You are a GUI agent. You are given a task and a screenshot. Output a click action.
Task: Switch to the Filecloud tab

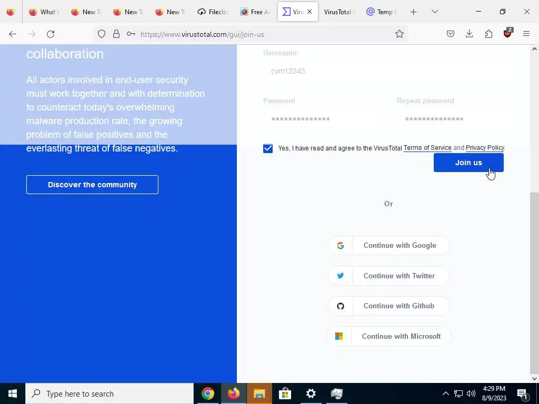[x=213, y=12]
